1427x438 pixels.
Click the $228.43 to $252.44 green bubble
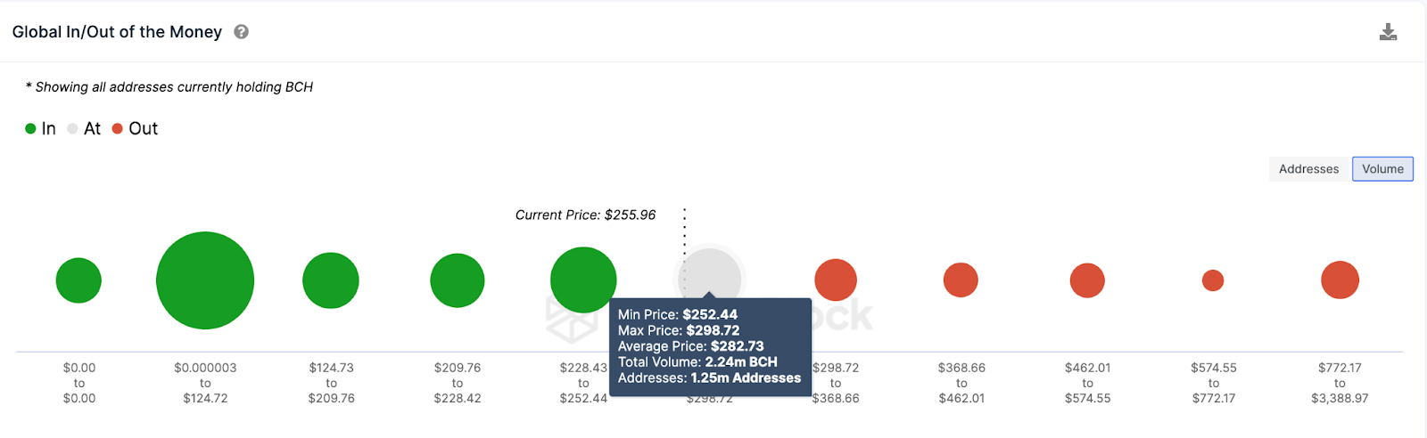coord(583,280)
